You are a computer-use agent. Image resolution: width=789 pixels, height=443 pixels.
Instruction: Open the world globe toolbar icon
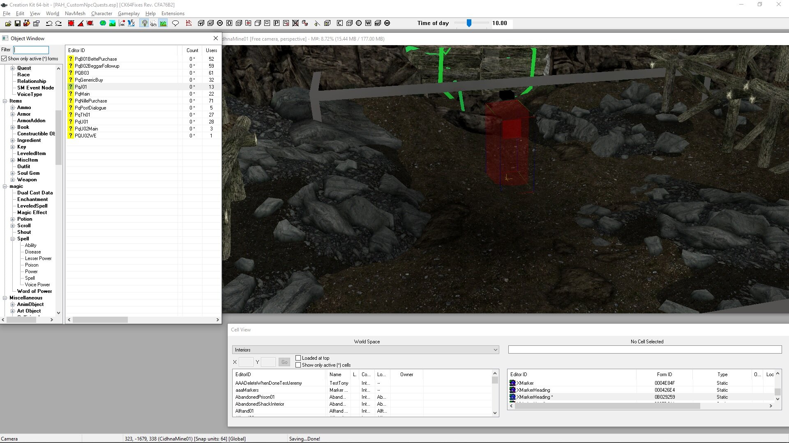(x=103, y=23)
